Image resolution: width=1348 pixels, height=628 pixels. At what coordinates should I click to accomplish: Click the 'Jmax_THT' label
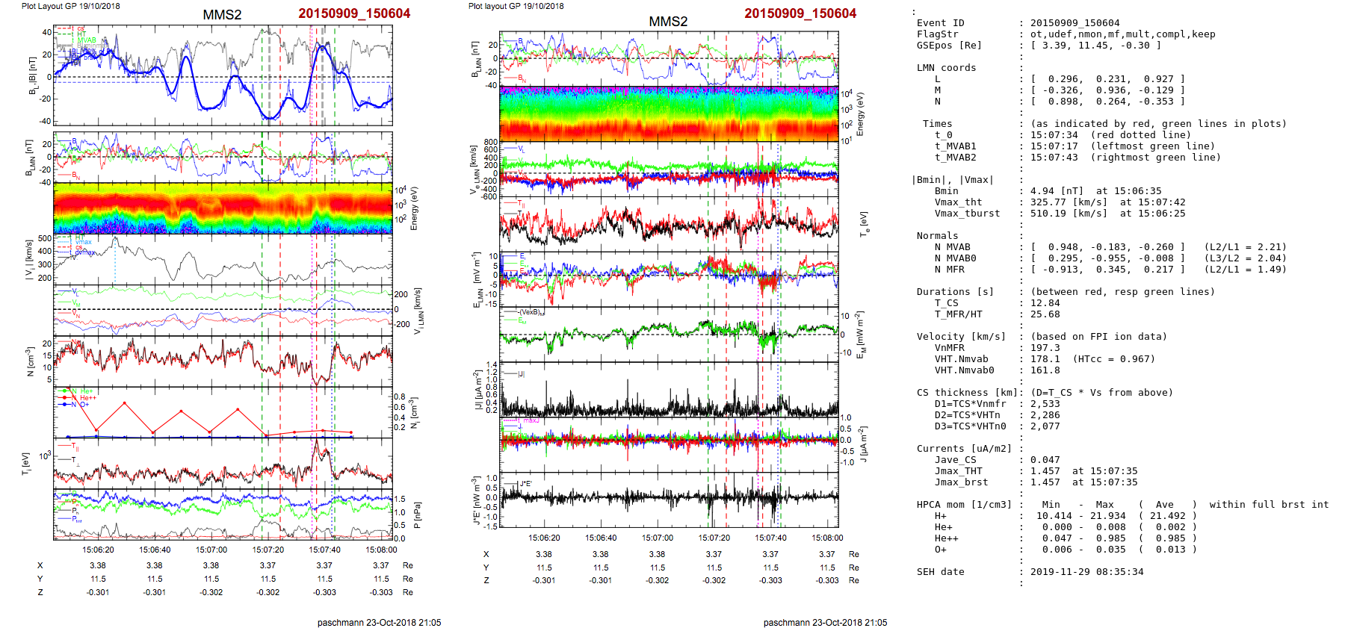(x=959, y=471)
